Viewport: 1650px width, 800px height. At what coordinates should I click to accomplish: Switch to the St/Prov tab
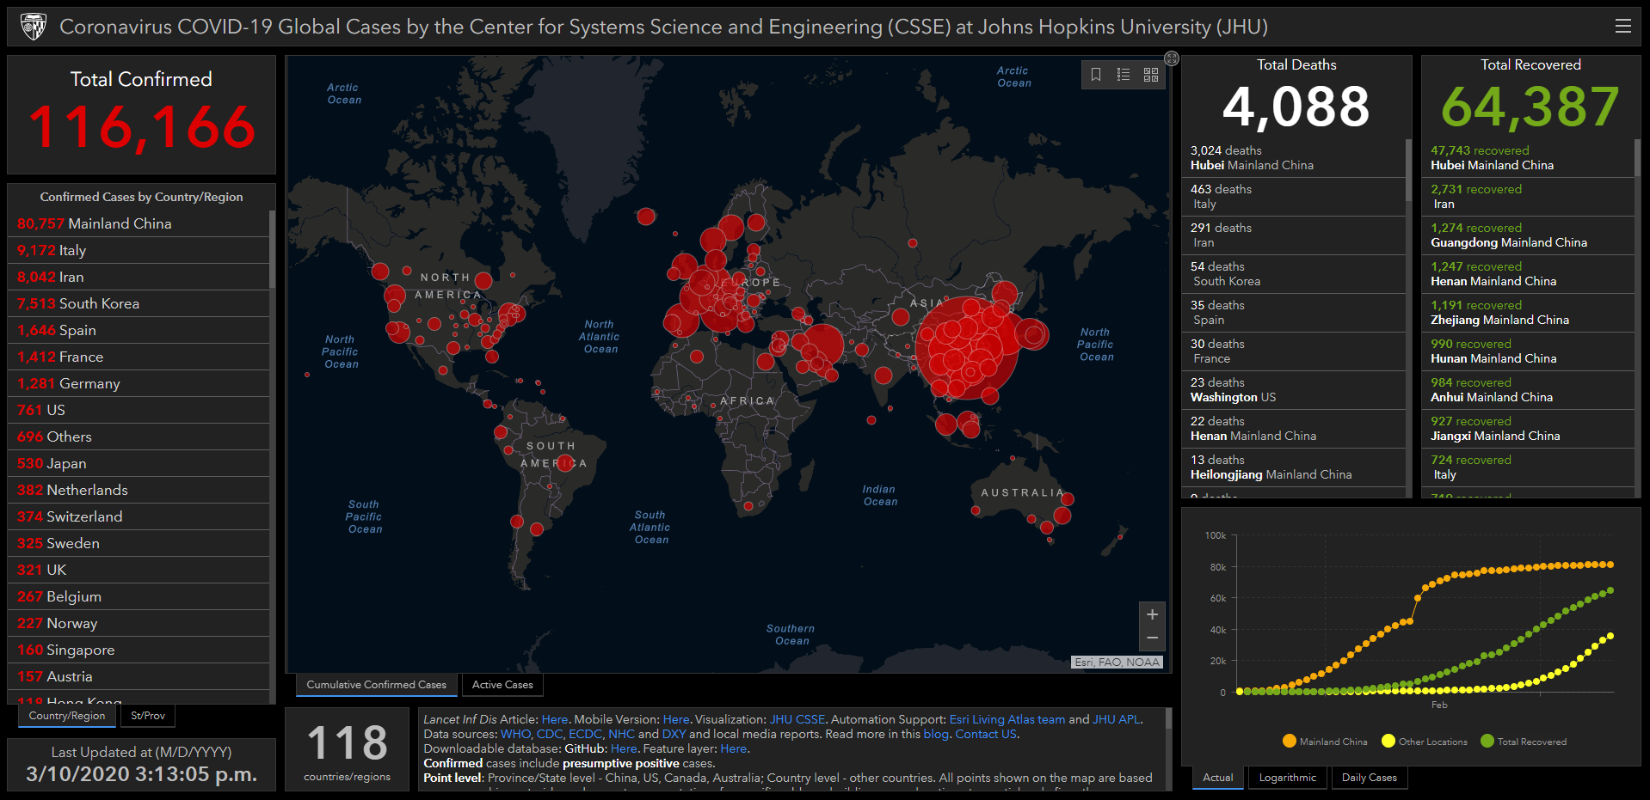148,716
